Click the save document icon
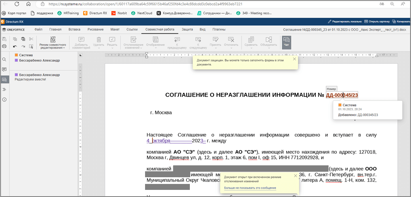 4,39
